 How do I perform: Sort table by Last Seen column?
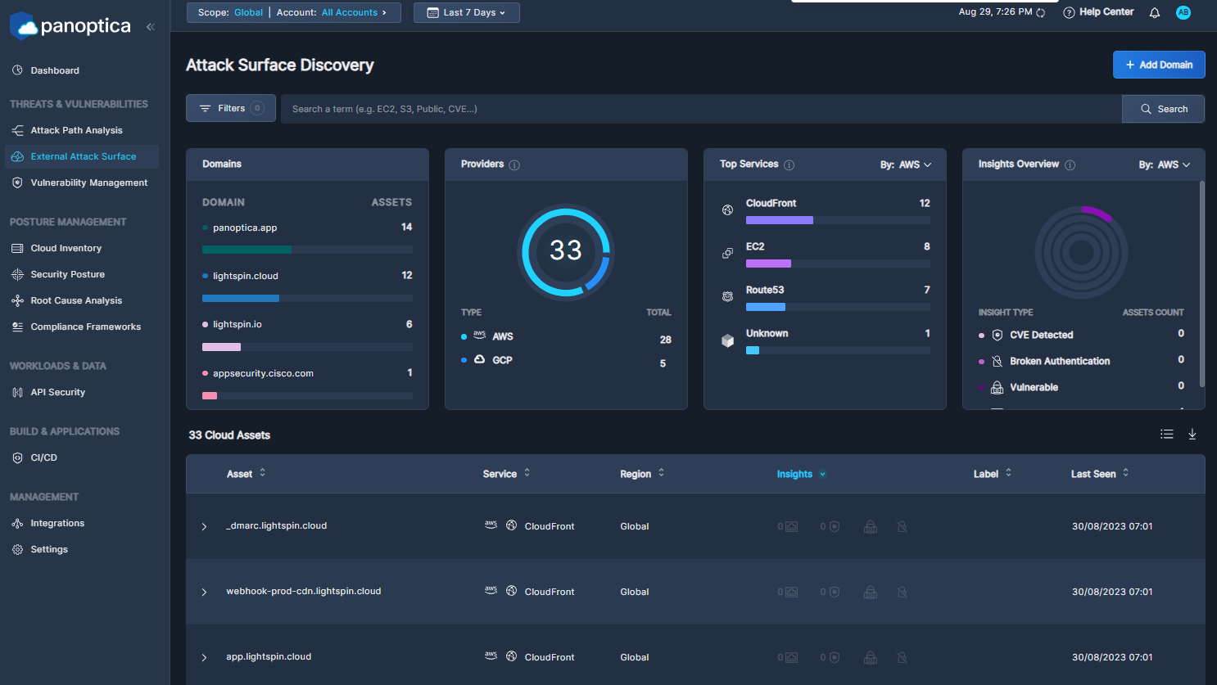(1100, 474)
